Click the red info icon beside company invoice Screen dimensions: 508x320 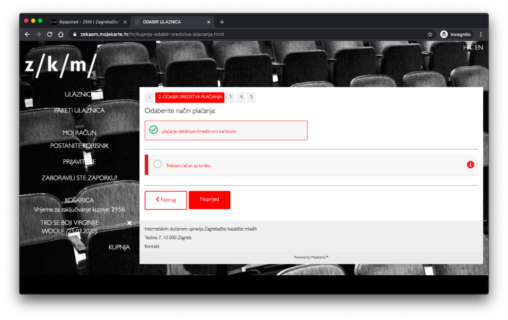pos(470,165)
